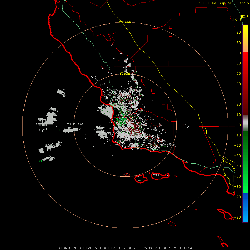Click the '-20' label on the velocity scale
250x250 pixels.
point(237,146)
